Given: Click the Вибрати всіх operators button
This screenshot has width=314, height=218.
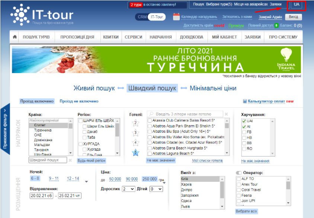Looking at the screenshot, I should pos(246,211).
